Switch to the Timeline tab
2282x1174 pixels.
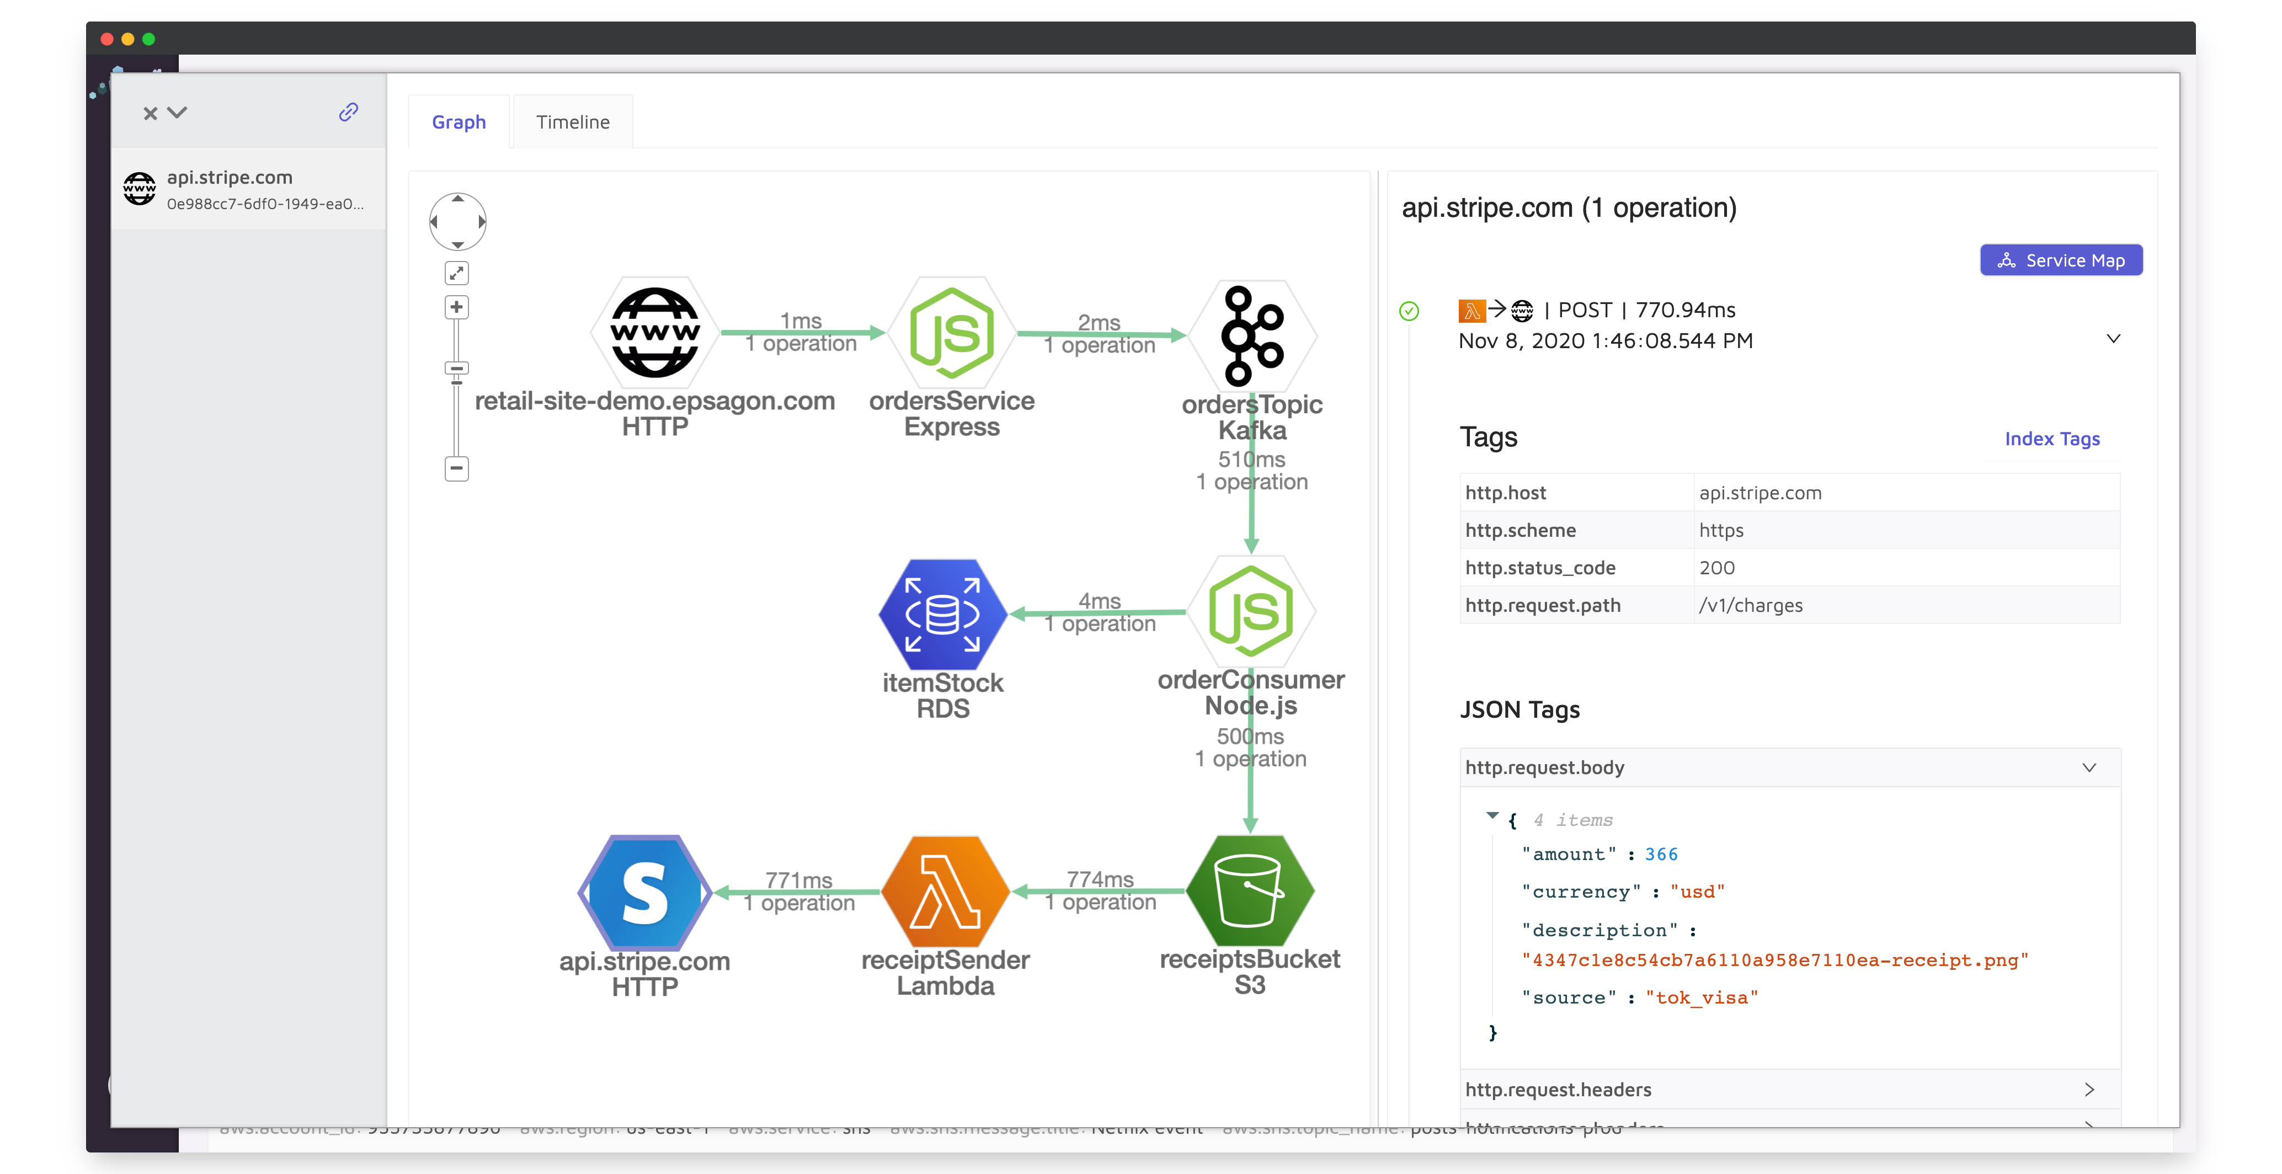coord(572,121)
